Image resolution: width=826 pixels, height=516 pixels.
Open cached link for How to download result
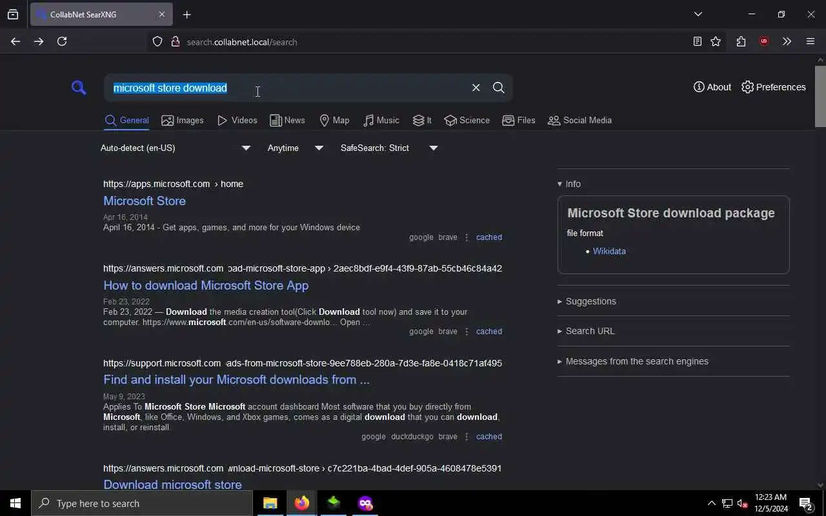tap(489, 332)
